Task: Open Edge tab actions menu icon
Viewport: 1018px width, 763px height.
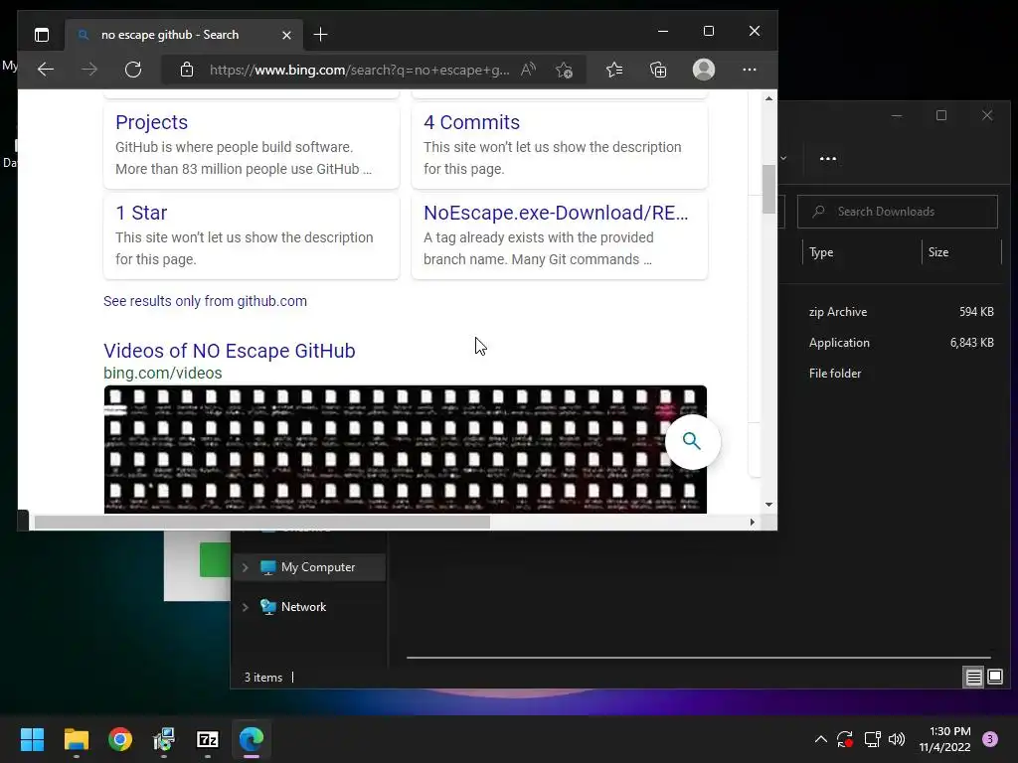Action: click(x=42, y=35)
